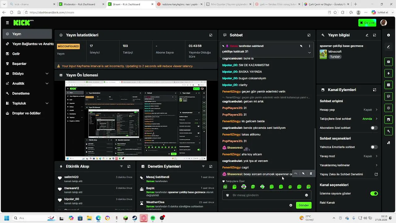The height and width of the screenshot is (223, 396).
Task: Click the Gönder send button
Action: click(x=303, y=205)
